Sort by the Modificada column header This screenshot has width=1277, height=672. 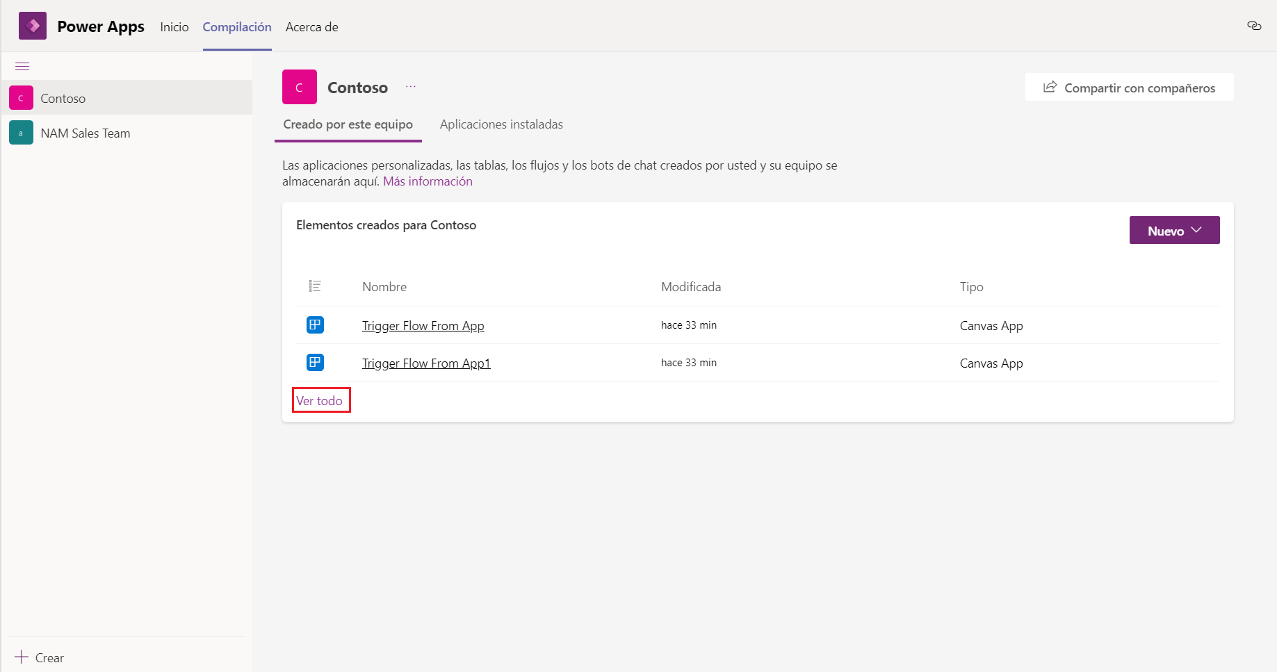[x=690, y=287]
